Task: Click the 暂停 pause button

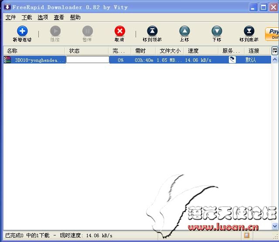Action: click(87, 34)
